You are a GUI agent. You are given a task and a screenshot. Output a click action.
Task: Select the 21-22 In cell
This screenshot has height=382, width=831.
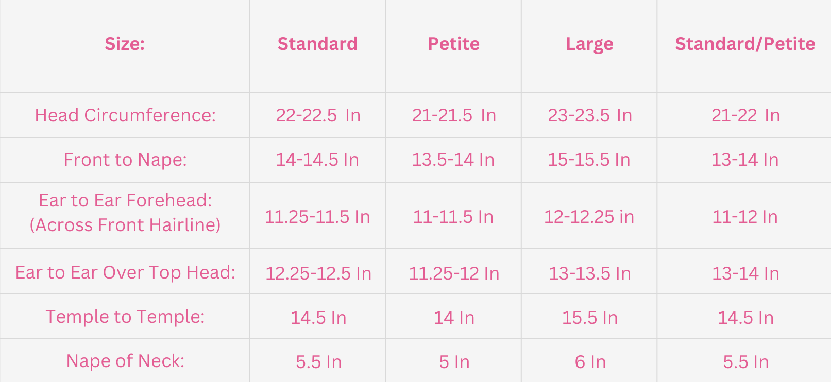[x=745, y=115]
